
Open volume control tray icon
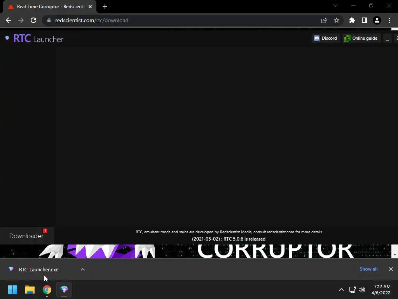[362, 290]
